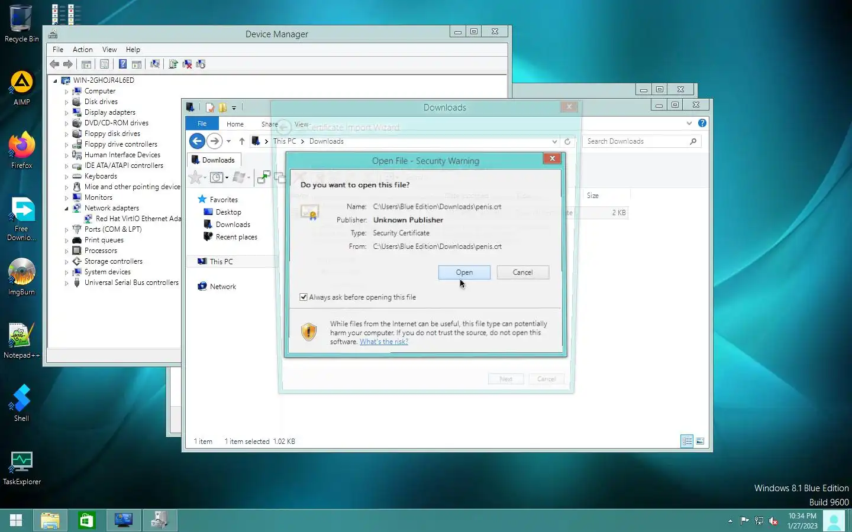Click the Back arrow in Device Manager toolbar
The height and width of the screenshot is (532, 852).
(x=54, y=64)
